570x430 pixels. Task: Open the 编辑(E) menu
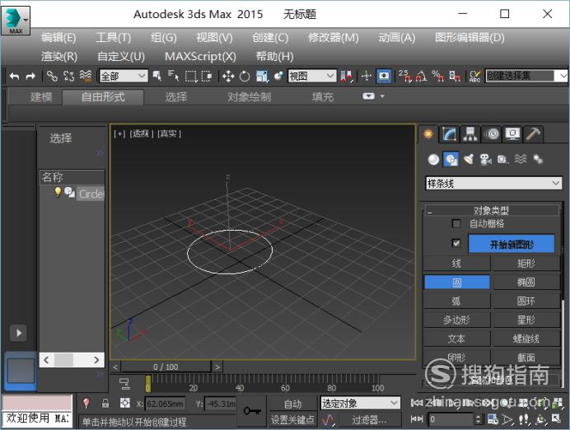click(58, 38)
